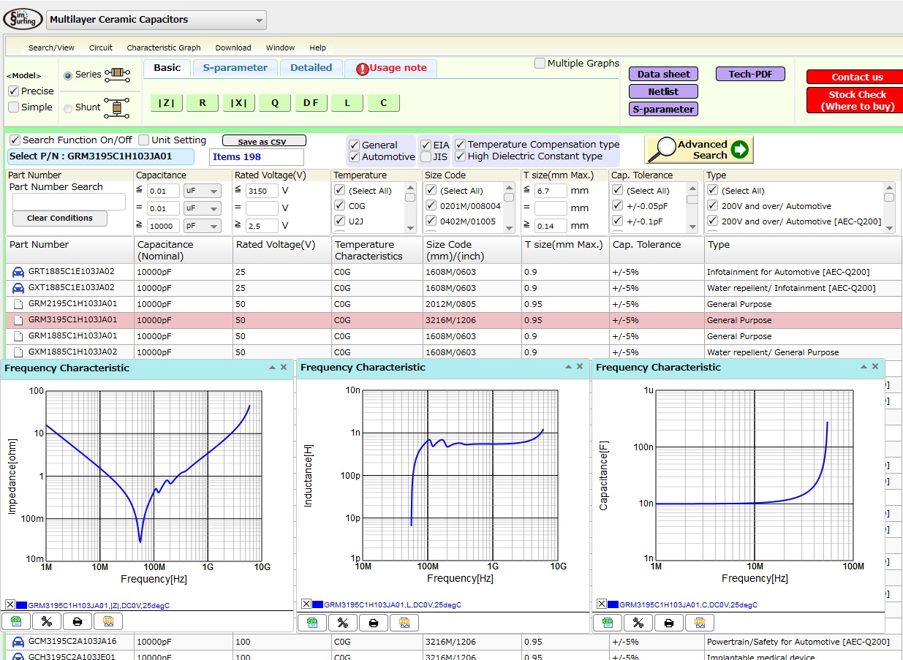
Task: Open tools icon under Inductance graph
Action: coord(343,623)
